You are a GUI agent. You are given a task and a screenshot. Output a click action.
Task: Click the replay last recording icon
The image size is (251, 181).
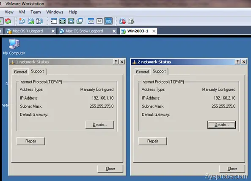131,21
